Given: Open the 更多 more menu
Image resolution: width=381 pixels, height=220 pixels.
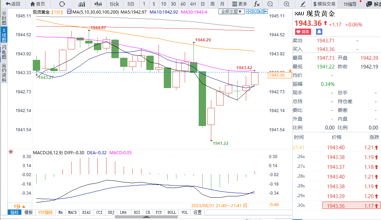Looking at the screenshot, I should point(240,4).
